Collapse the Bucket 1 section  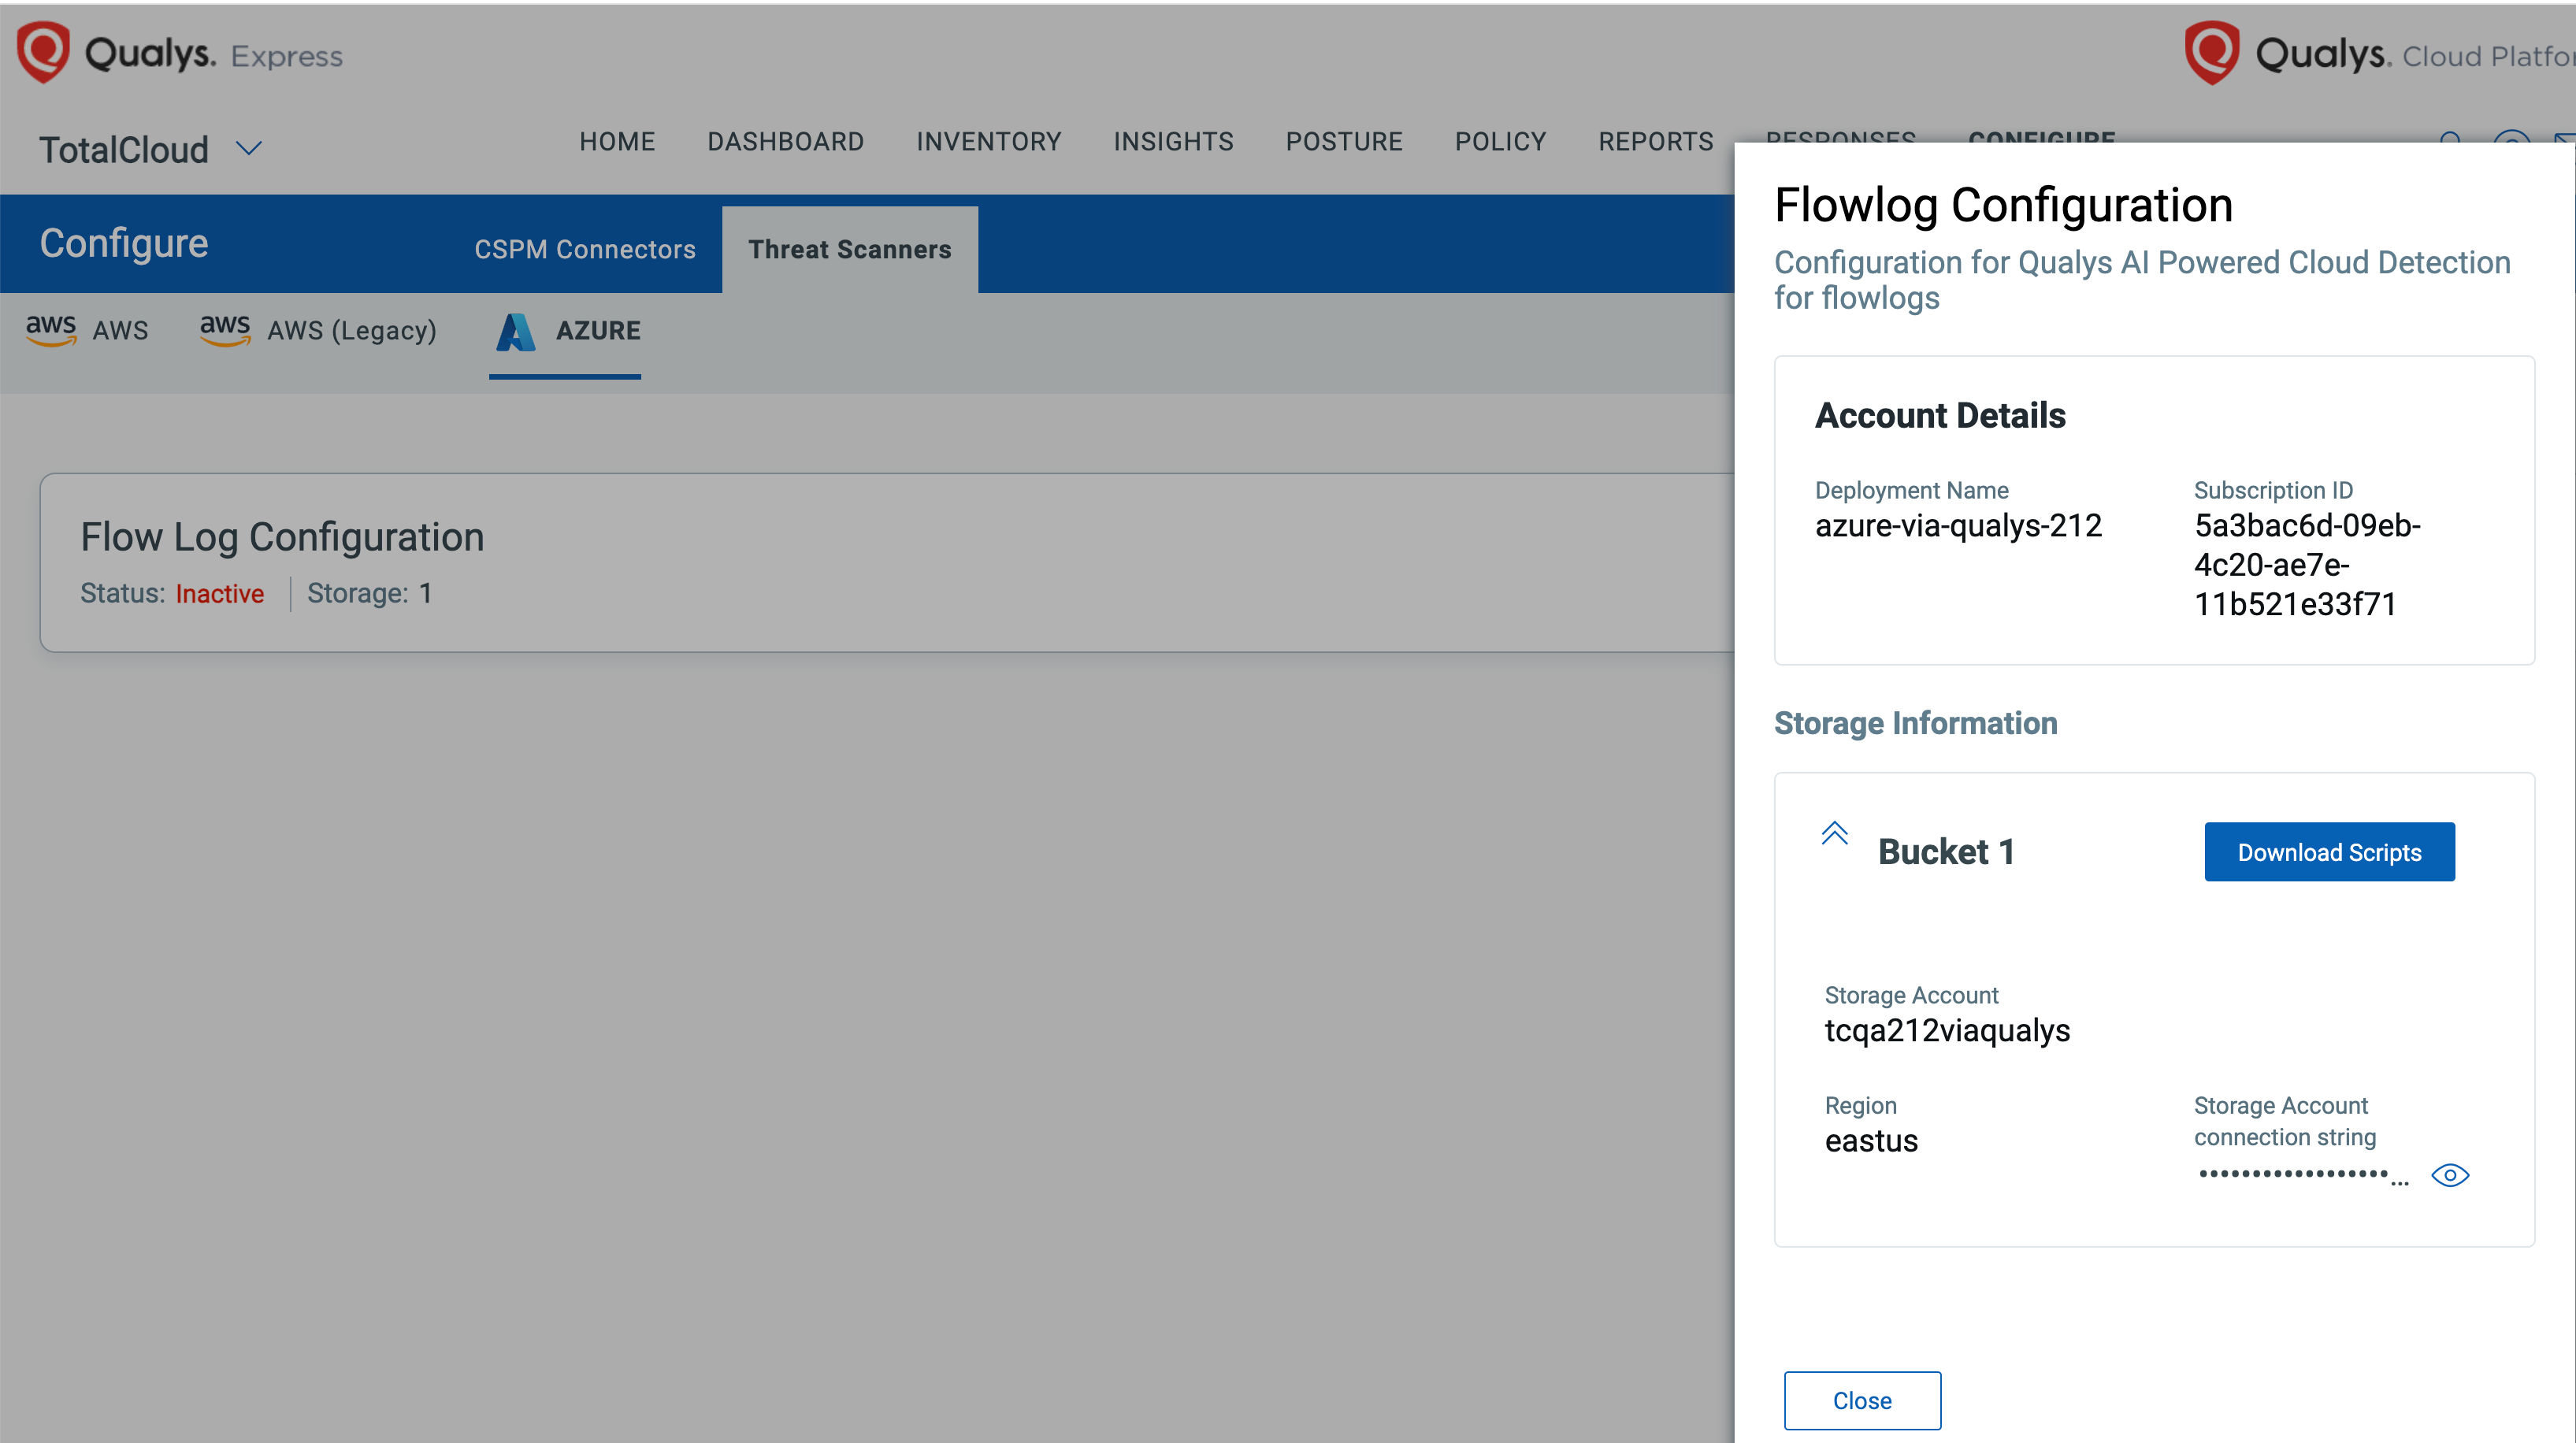(1834, 832)
